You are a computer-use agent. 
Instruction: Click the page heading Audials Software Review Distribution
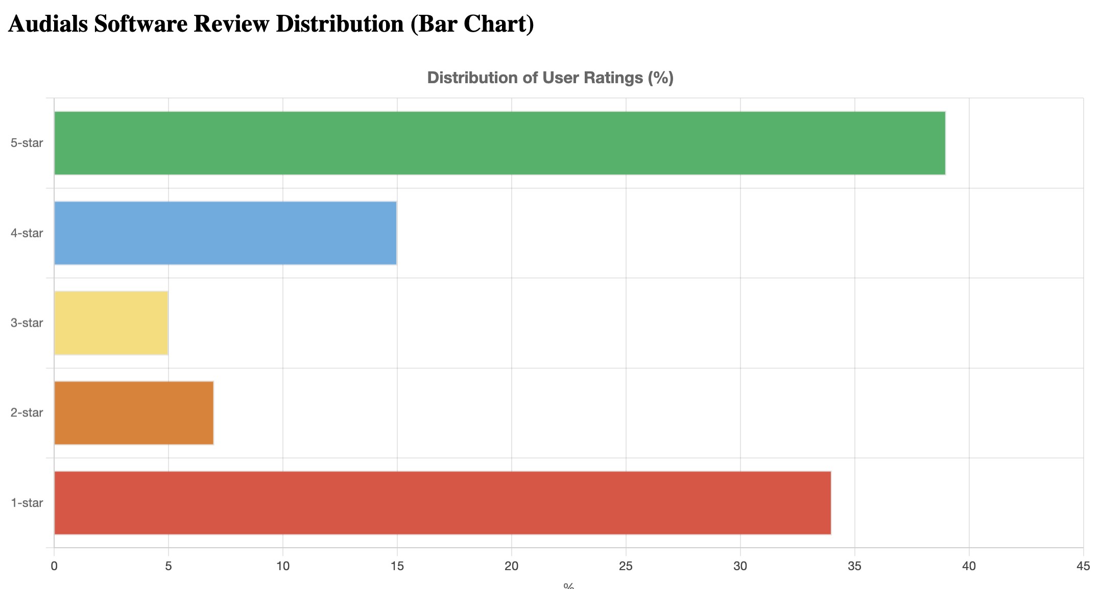271,24
